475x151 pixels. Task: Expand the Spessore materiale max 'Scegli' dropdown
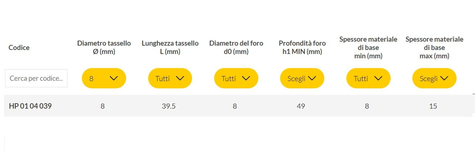point(434,78)
